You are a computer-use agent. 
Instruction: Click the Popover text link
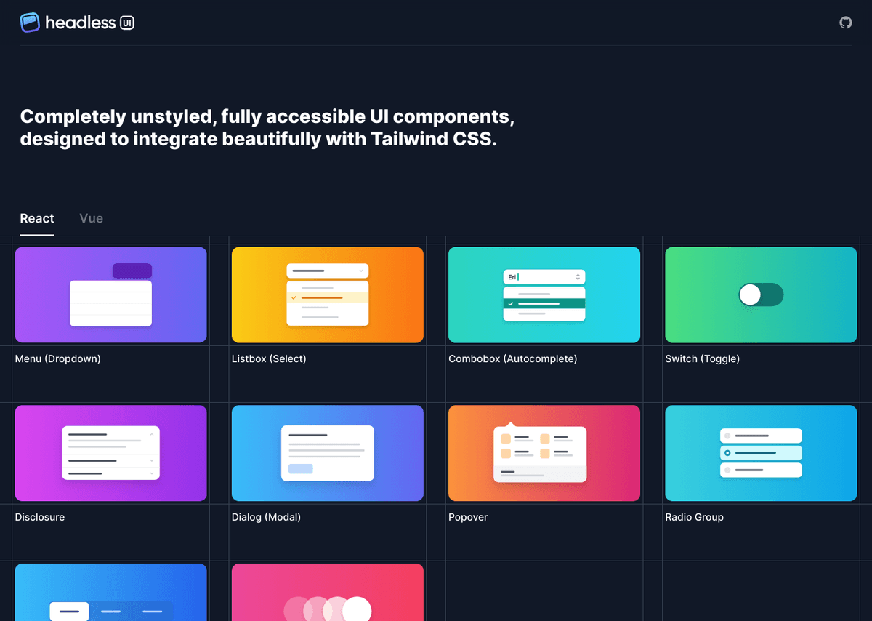468,517
